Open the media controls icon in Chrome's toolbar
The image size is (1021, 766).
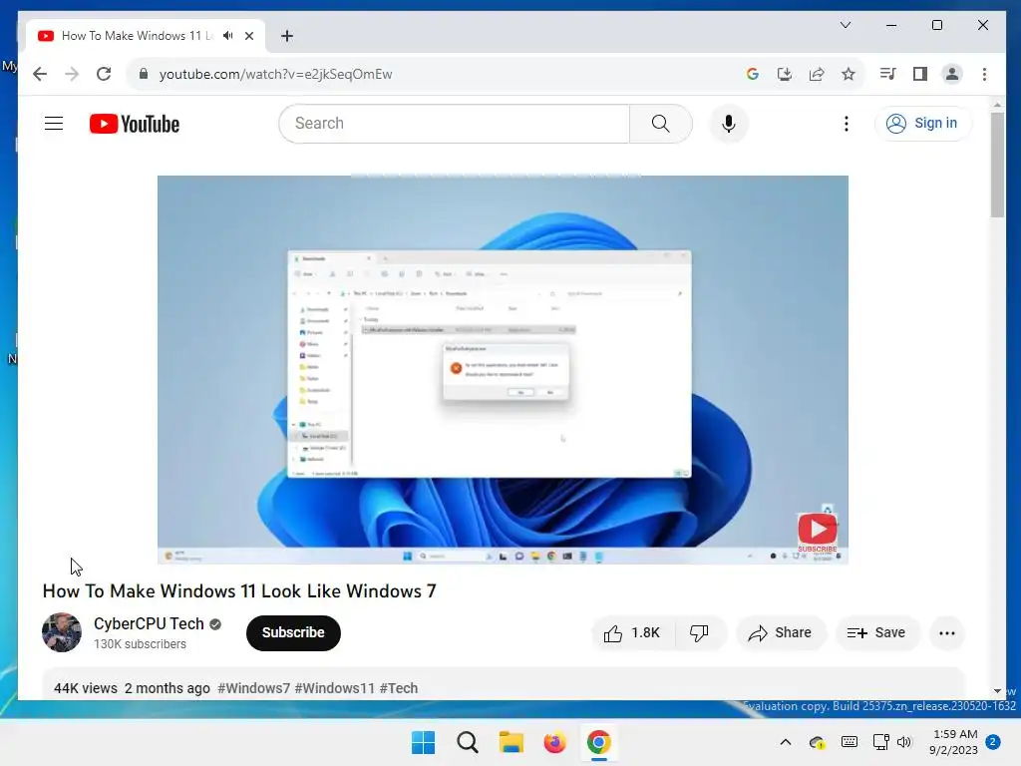[887, 74]
